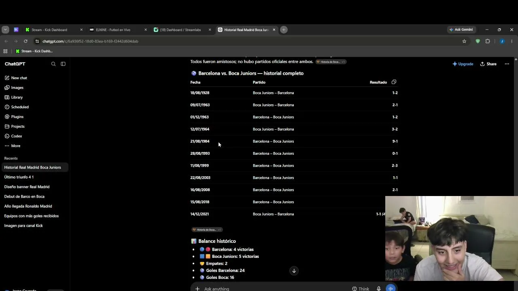Click the source chip below the table
Viewport: 518px width, 291px height.
pos(207,230)
